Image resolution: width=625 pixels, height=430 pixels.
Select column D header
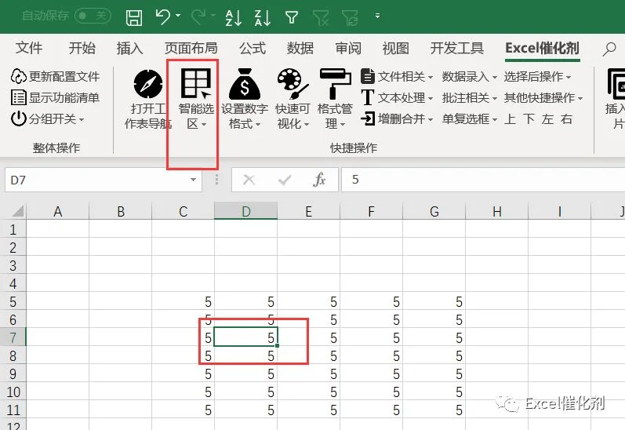[x=246, y=211]
